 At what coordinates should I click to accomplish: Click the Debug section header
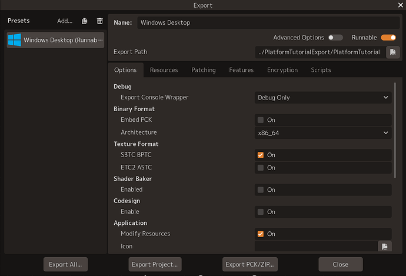[x=122, y=87]
